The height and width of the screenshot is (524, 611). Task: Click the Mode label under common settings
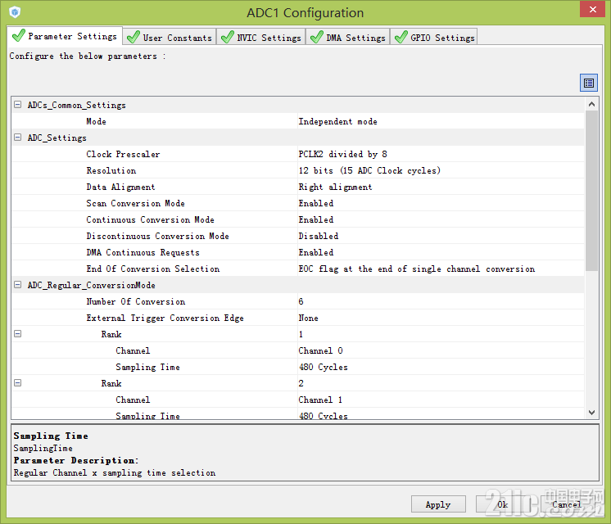coord(96,121)
